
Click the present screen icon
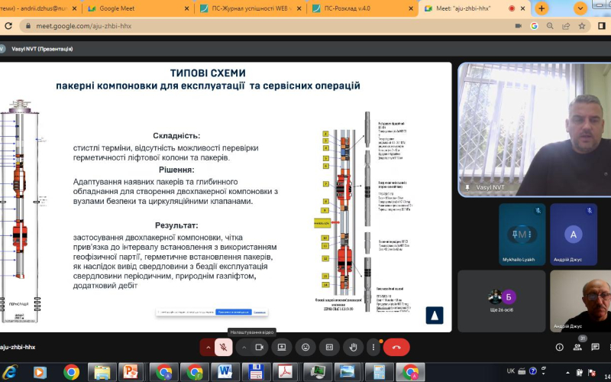point(282,347)
